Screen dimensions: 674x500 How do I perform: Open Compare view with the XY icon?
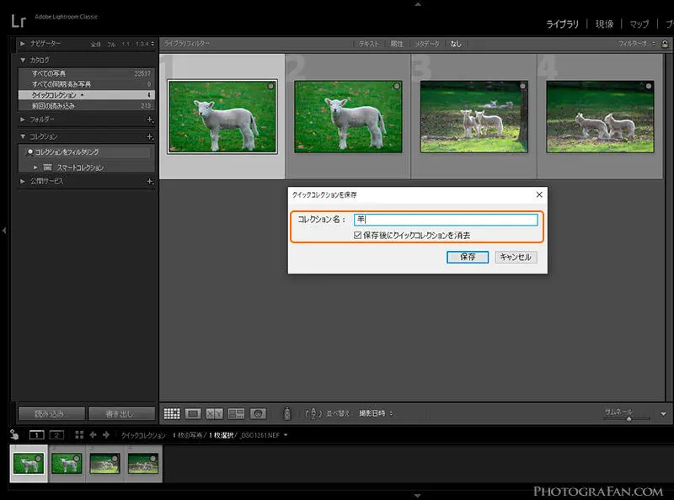214,412
